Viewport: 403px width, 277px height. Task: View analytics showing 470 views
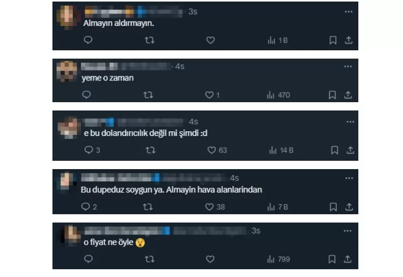click(x=278, y=95)
